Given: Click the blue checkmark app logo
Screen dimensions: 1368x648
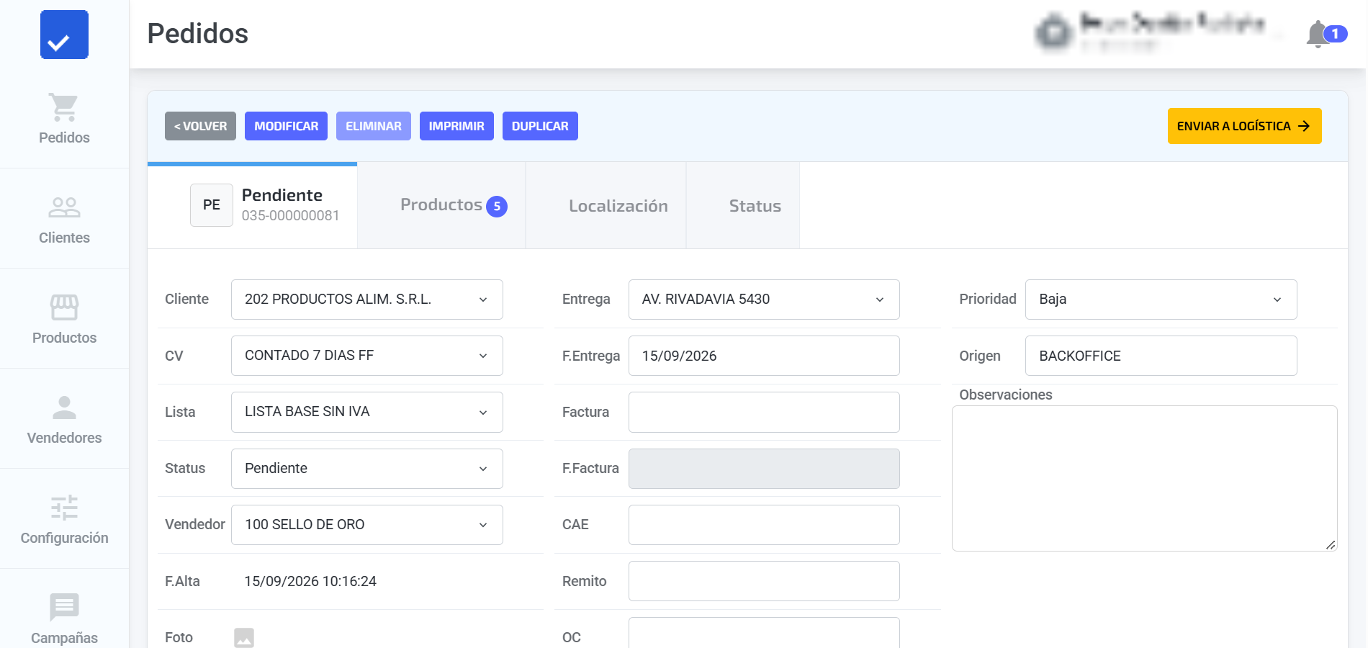Looking at the screenshot, I should click(64, 35).
